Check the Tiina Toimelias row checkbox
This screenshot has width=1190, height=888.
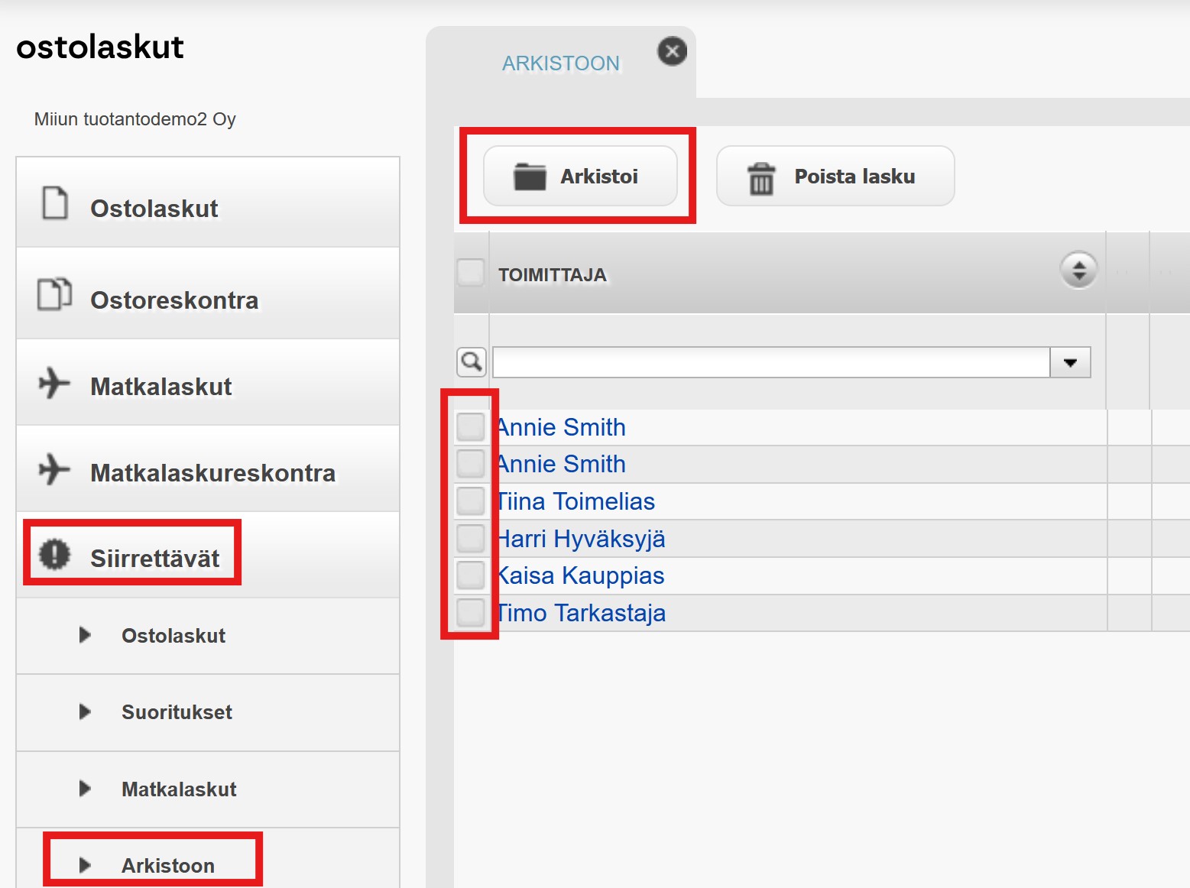click(x=471, y=501)
